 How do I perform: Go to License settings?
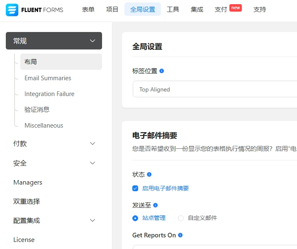(x=24, y=240)
